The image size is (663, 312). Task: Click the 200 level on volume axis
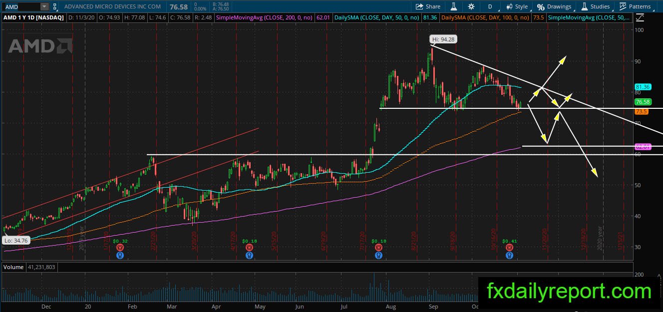(x=640, y=275)
